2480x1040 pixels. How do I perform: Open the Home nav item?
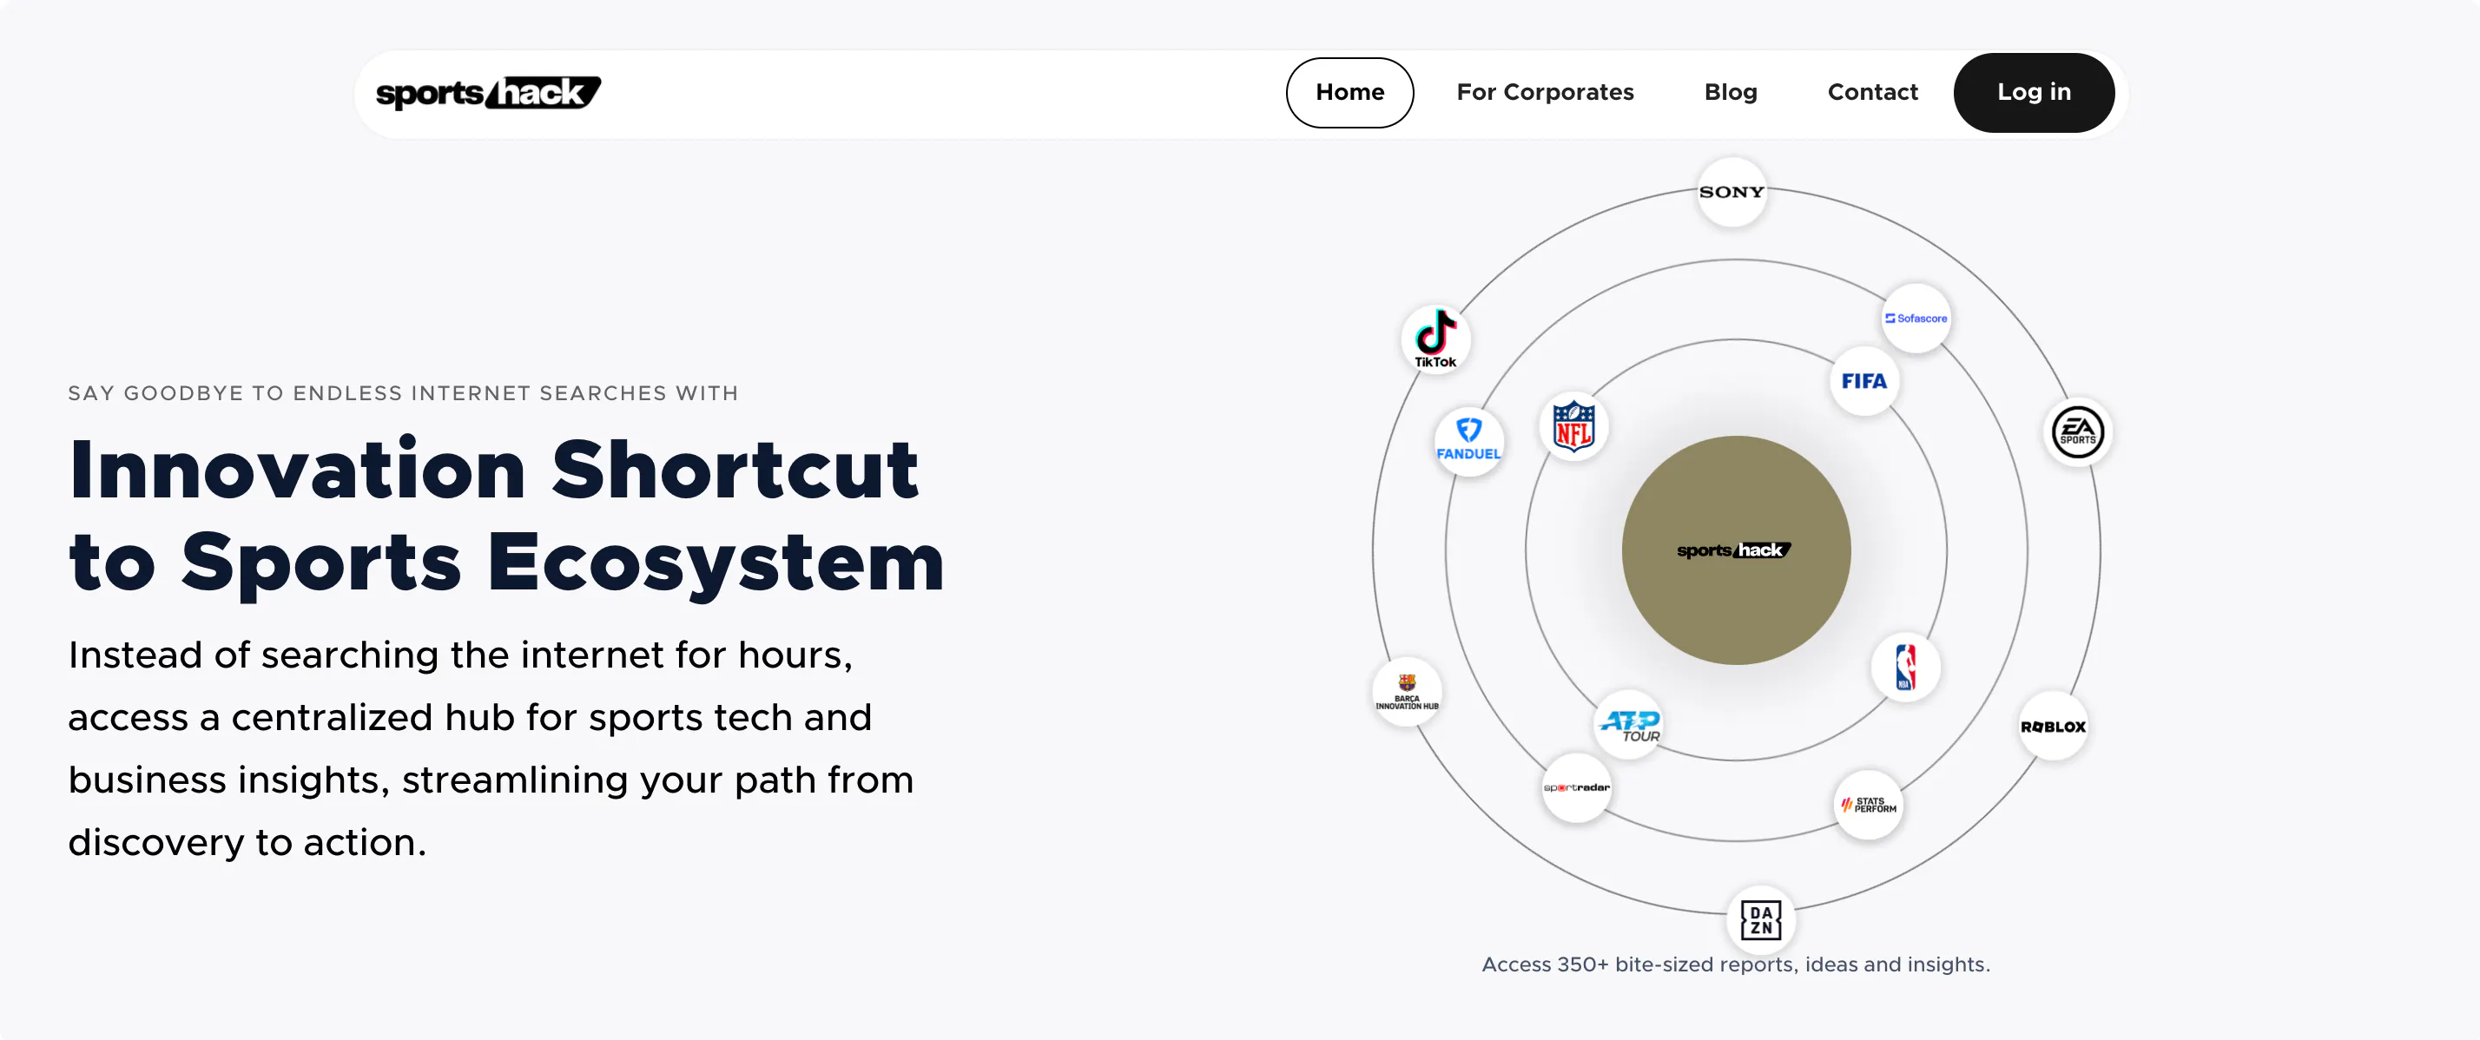pyautogui.click(x=1349, y=92)
